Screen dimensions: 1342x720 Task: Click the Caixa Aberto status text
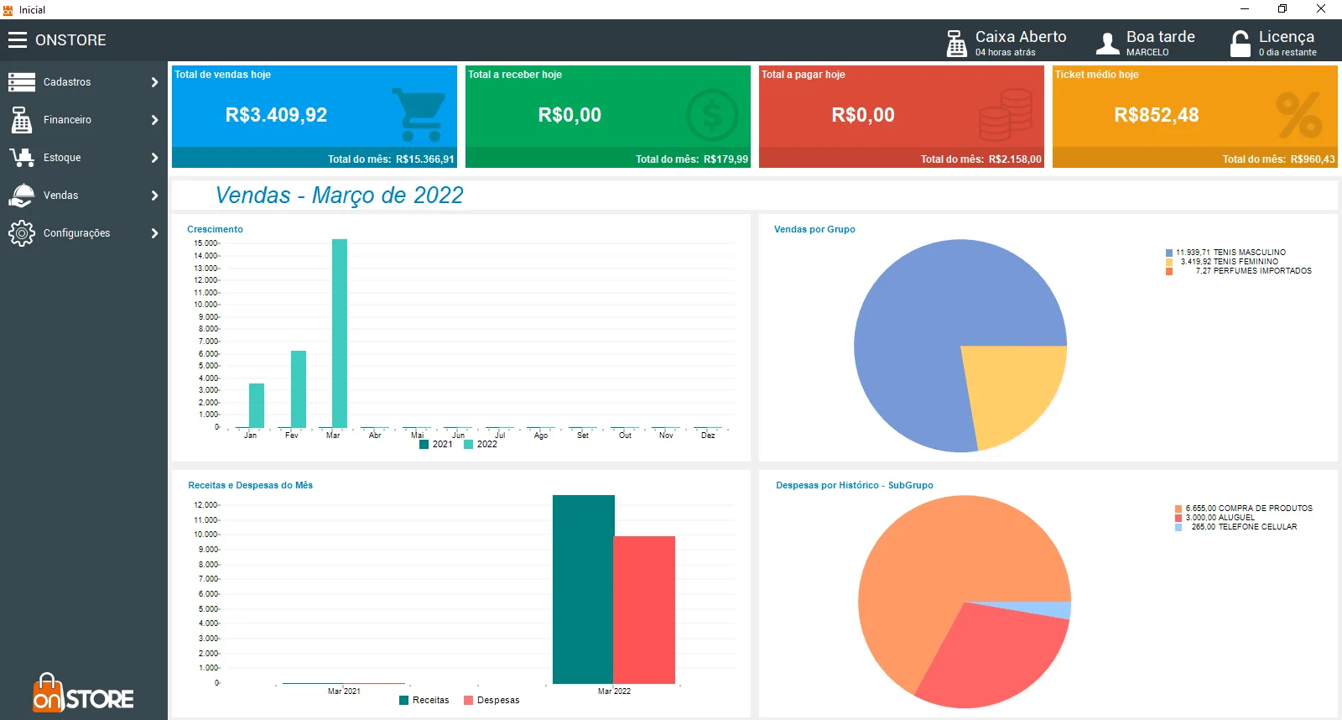(x=1021, y=43)
